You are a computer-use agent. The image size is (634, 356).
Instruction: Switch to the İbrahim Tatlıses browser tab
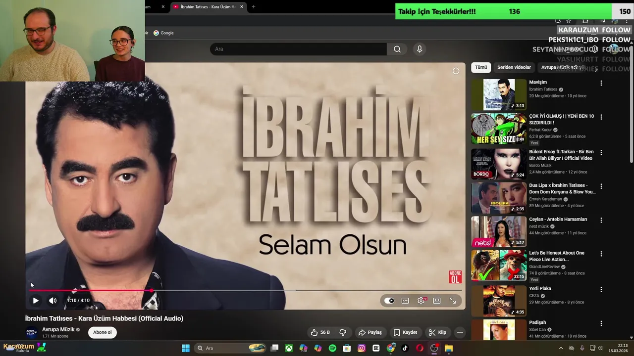(208, 7)
